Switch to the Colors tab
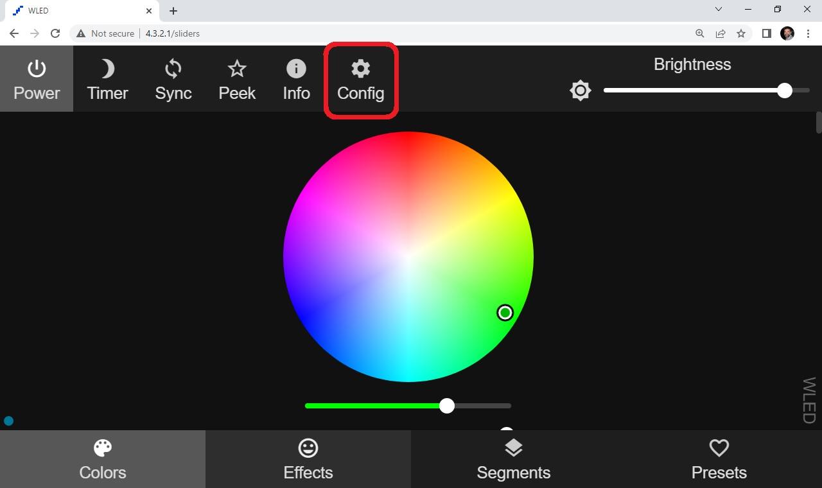The image size is (822, 488). pyautogui.click(x=103, y=459)
